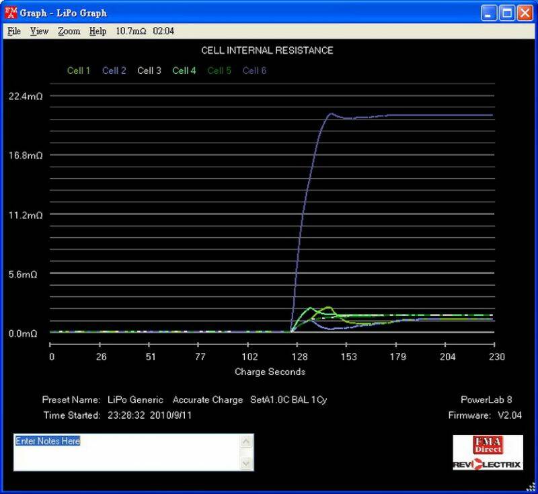Click the Charge Seconds axis title

pyautogui.click(x=270, y=372)
